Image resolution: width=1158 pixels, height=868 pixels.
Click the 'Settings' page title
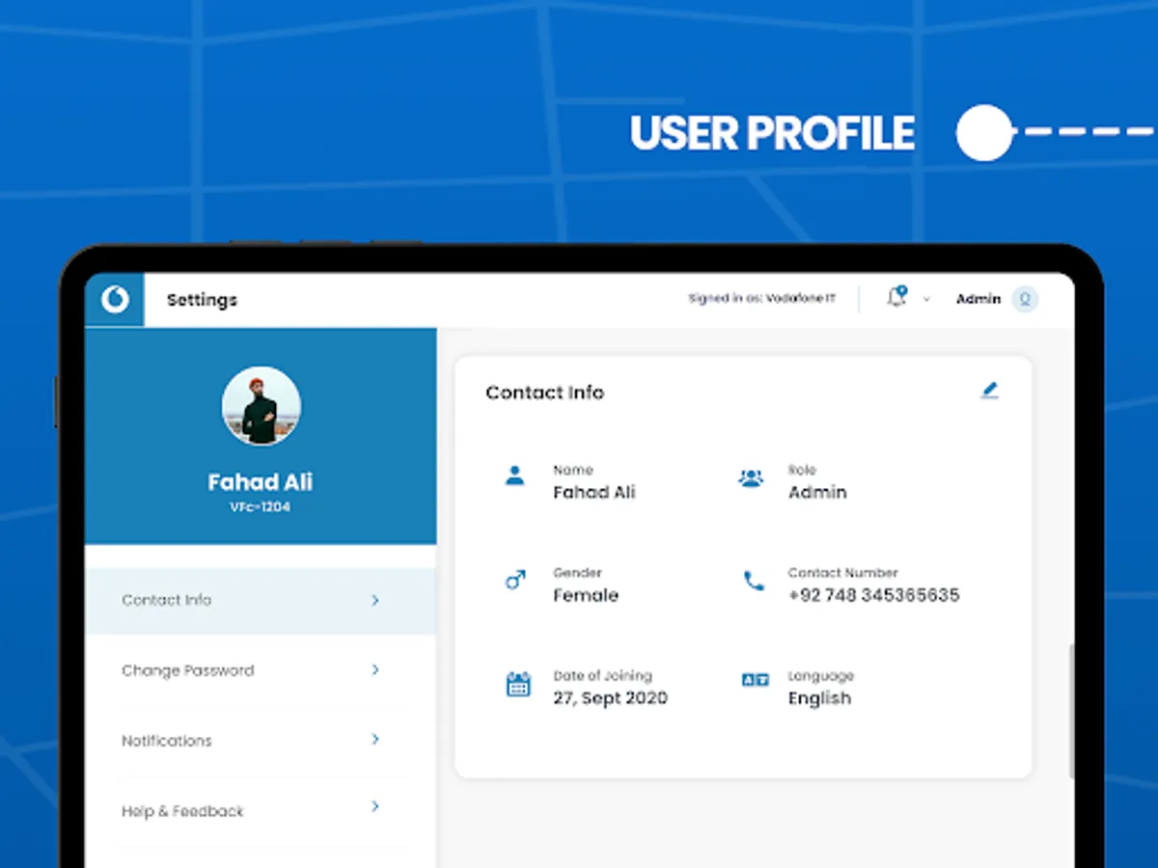click(x=202, y=300)
